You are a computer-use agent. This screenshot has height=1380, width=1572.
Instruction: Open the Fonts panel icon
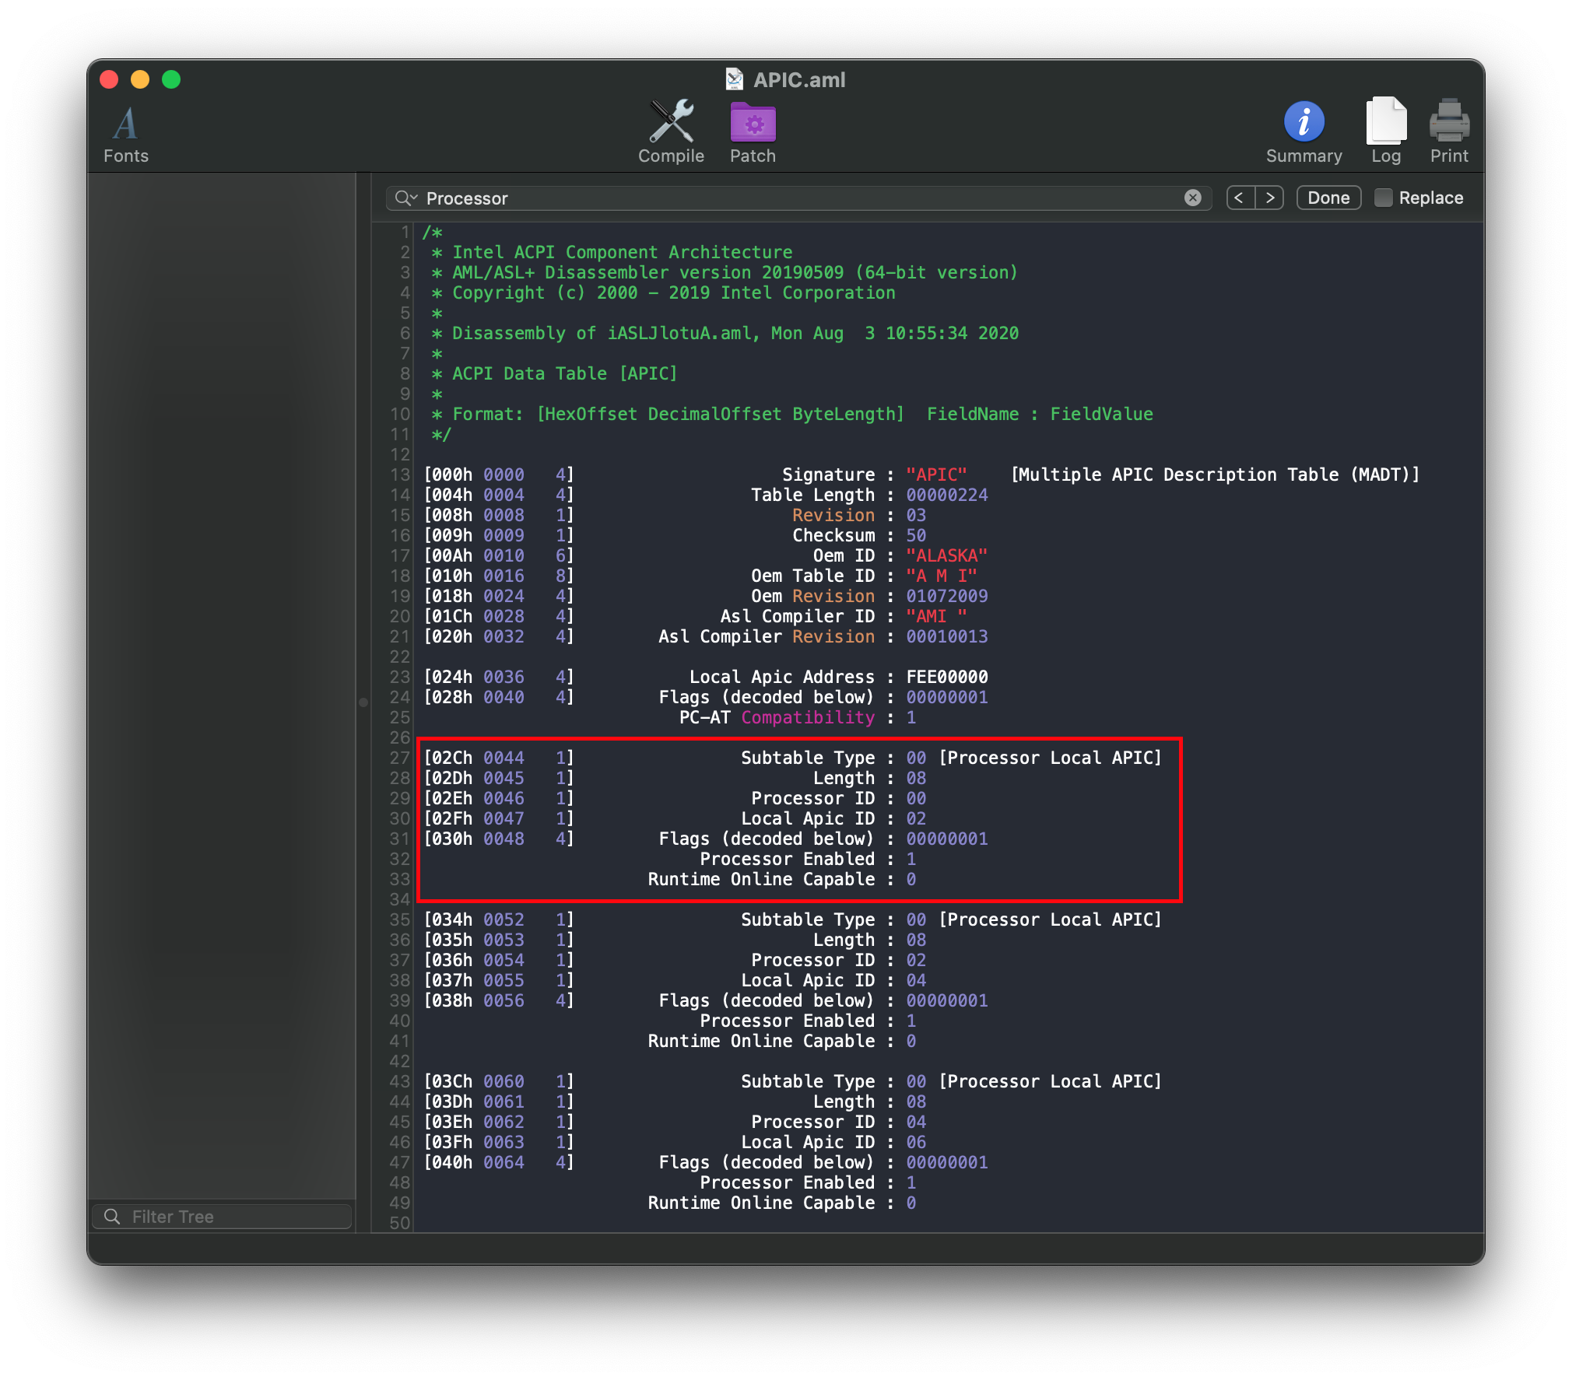pos(125,124)
